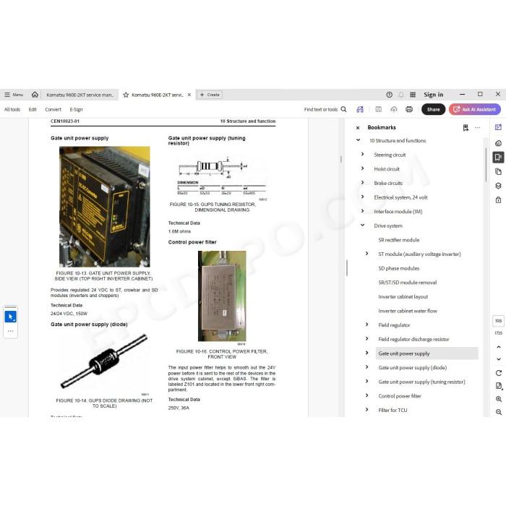This screenshot has width=506, height=506.
Task: Go to next page down arrow
Action: pyautogui.click(x=499, y=359)
